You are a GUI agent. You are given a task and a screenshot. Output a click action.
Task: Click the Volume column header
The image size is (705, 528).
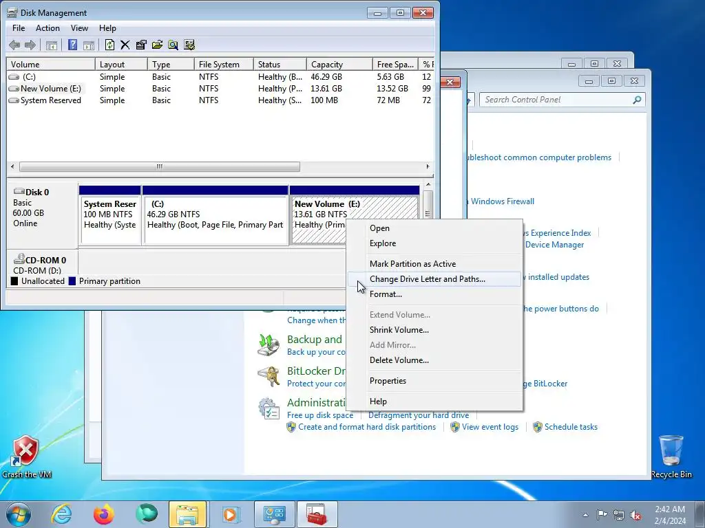(x=51, y=64)
